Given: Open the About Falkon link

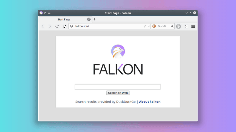Looking at the screenshot, I should pos(150,102).
